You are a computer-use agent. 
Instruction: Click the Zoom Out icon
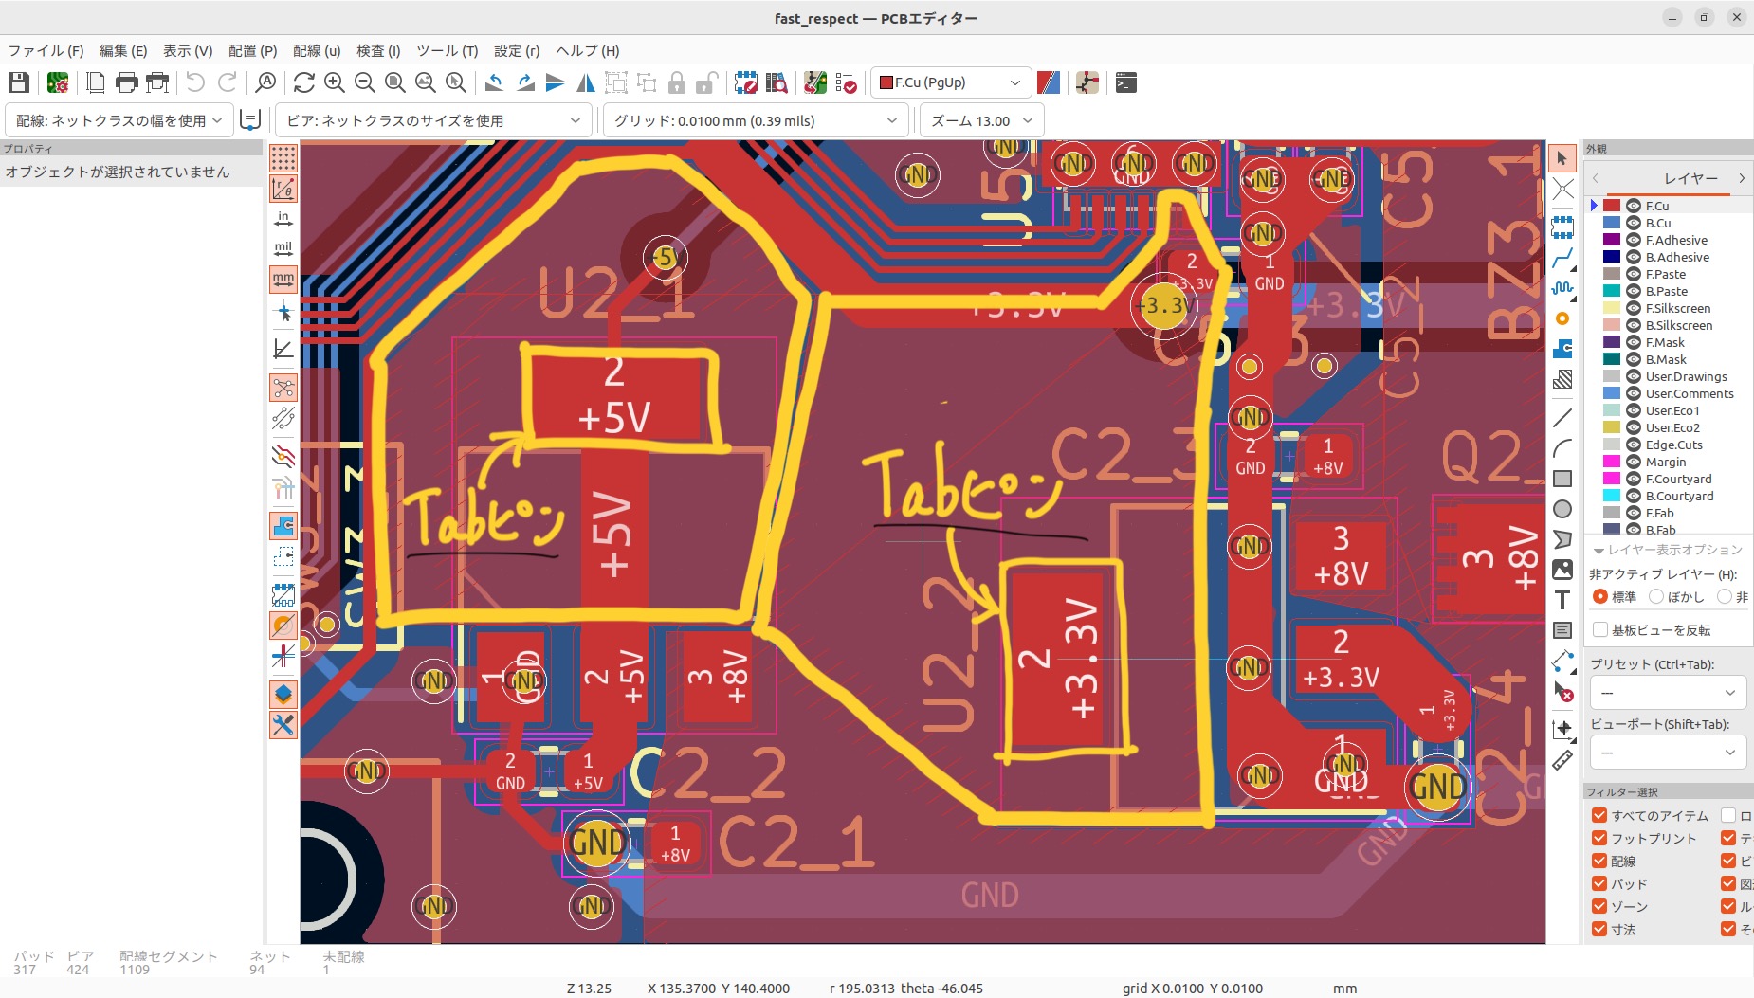pyautogui.click(x=365, y=82)
